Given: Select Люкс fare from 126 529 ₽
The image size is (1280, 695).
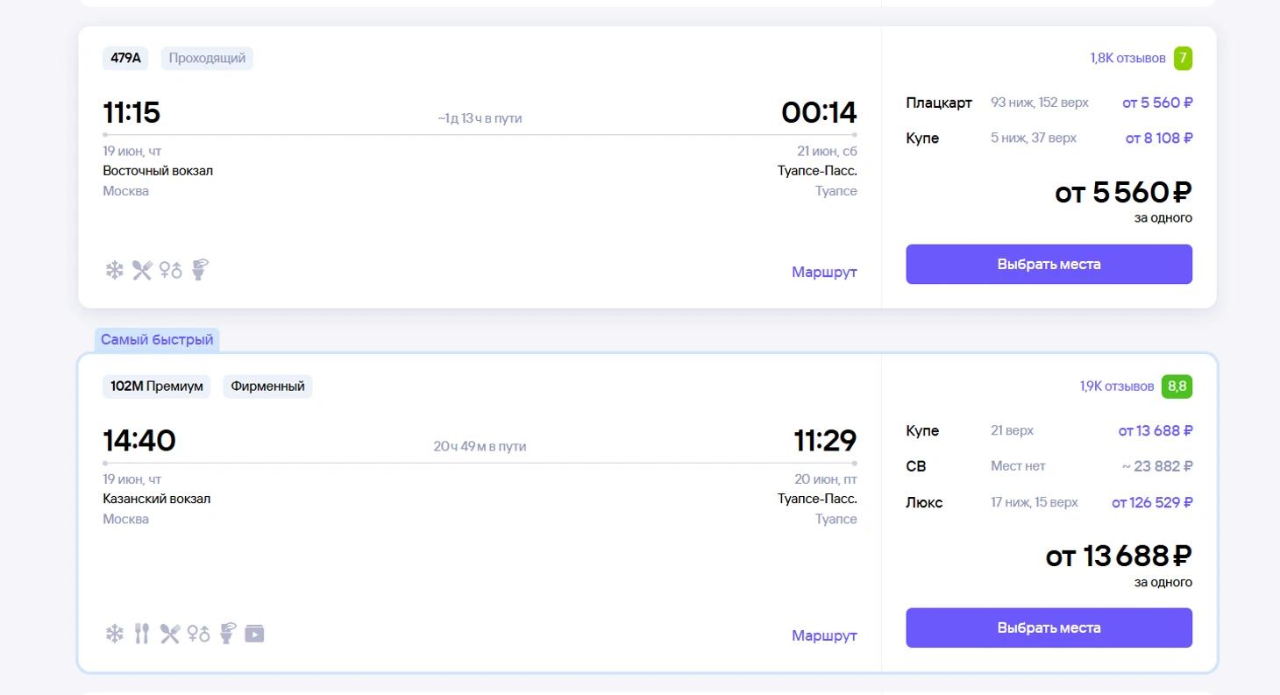Looking at the screenshot, I should point(1151,503).
